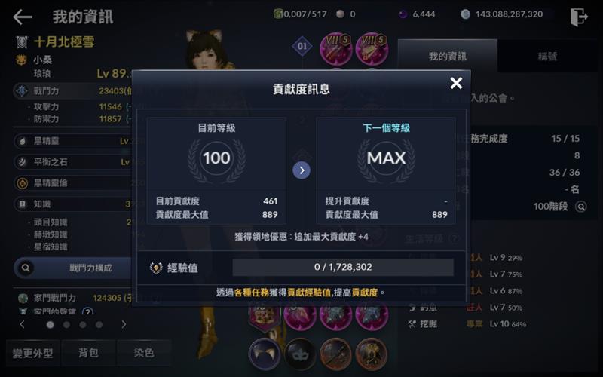
Task: Open the magnifier beside 100階段
Action: [x=580, y=207]
